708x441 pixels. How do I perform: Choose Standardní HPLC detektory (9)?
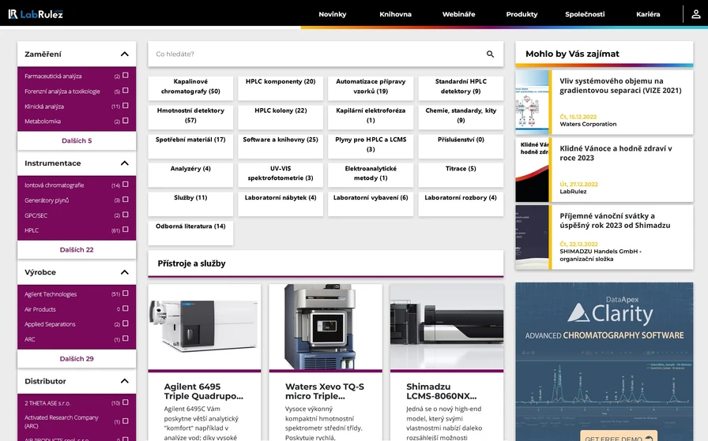pos(461,88)
